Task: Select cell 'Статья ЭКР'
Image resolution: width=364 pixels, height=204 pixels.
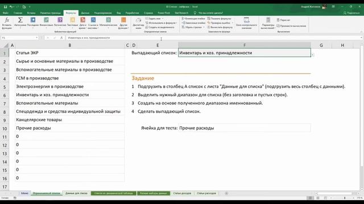Action: 69,53
